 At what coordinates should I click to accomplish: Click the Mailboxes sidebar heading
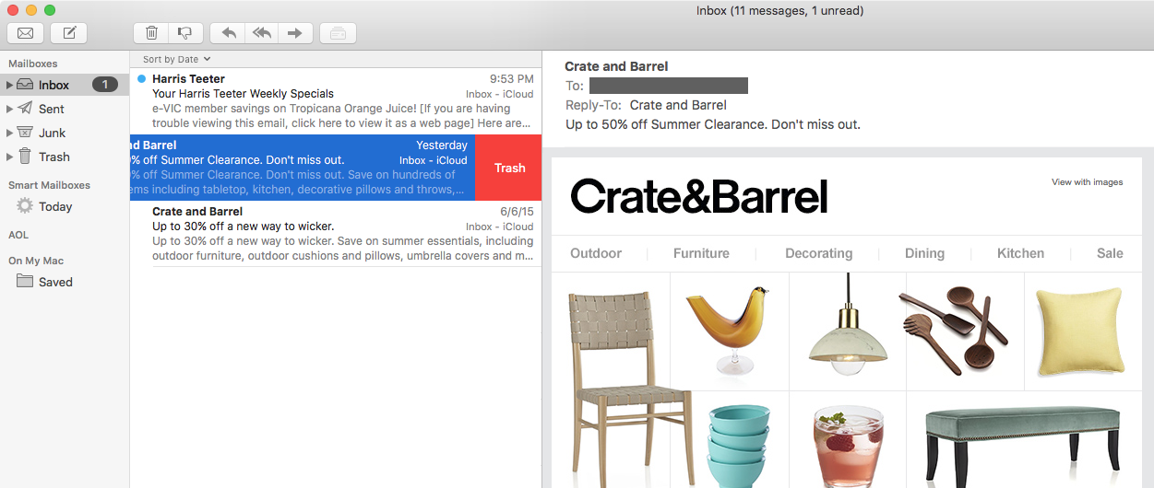pyautogui.click(x=33, y=64)
